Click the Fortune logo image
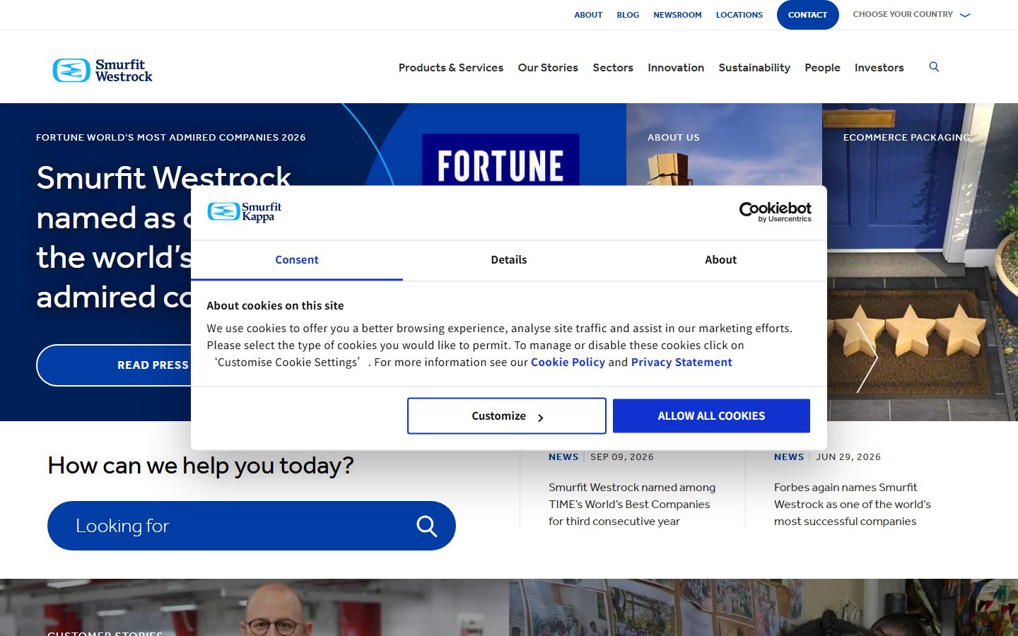The height and width of the screenshot is (636, 1018). [x=501, y=160]
